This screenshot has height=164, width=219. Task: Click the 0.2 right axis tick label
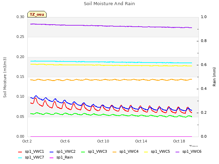point(204,112)
